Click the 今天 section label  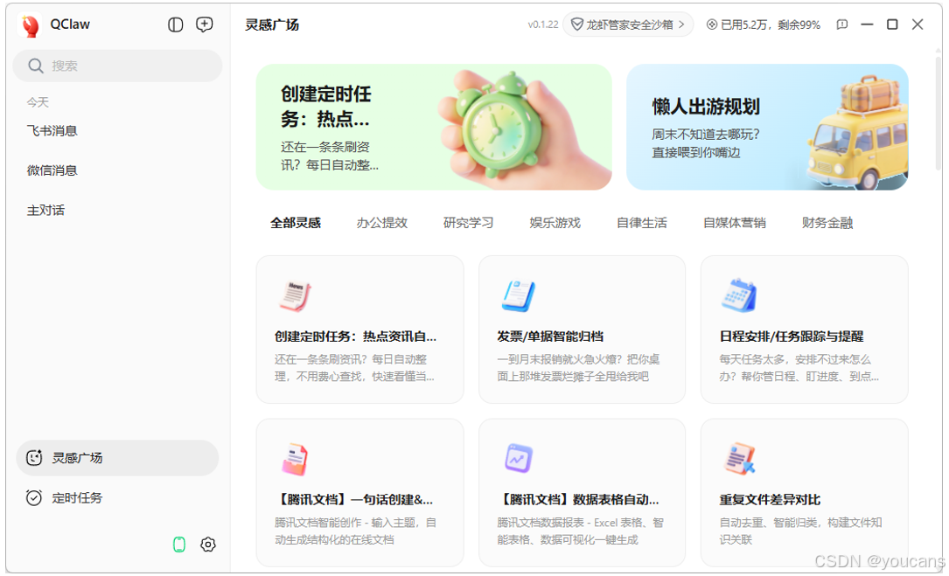[38, 102]
